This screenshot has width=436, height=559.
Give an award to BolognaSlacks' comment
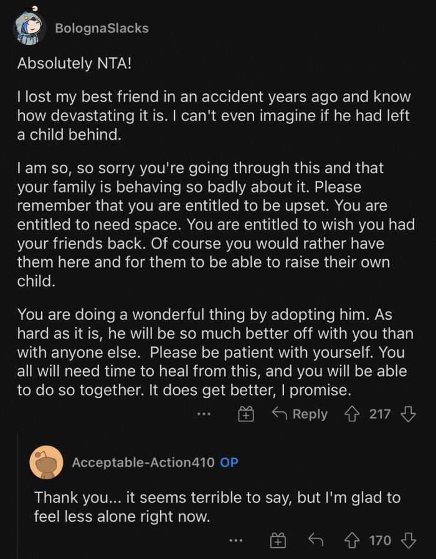pos(247,414)
